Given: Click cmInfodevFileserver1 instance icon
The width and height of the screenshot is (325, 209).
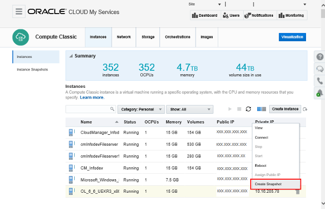Looking at the screenshot, I should pyautogui.click(x=71, y=156).
